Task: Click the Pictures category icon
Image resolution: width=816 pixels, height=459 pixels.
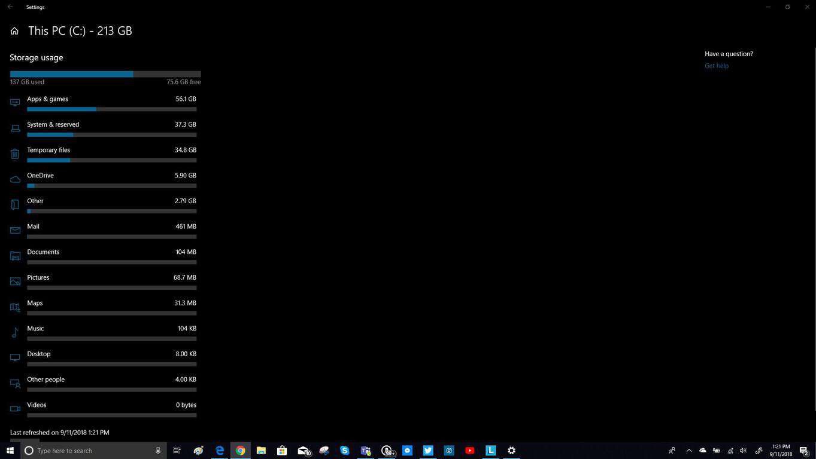Action: tap(15, 281)
